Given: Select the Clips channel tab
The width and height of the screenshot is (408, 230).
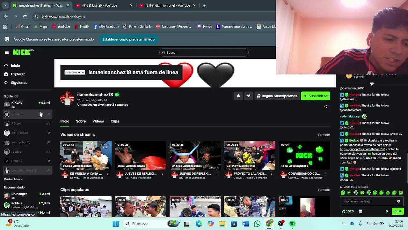Looking at the screenshot, I should pyautogui.click(x=115, y=121).
